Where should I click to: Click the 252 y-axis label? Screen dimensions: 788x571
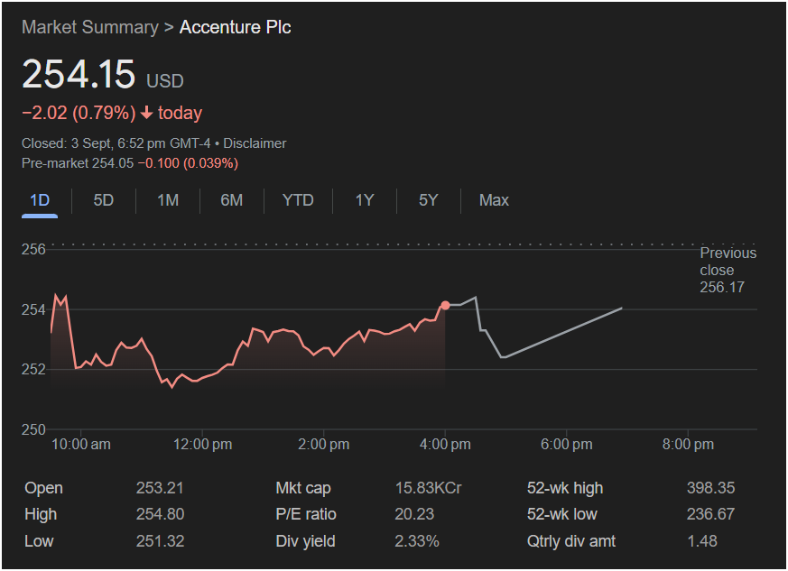coord(33,369)
